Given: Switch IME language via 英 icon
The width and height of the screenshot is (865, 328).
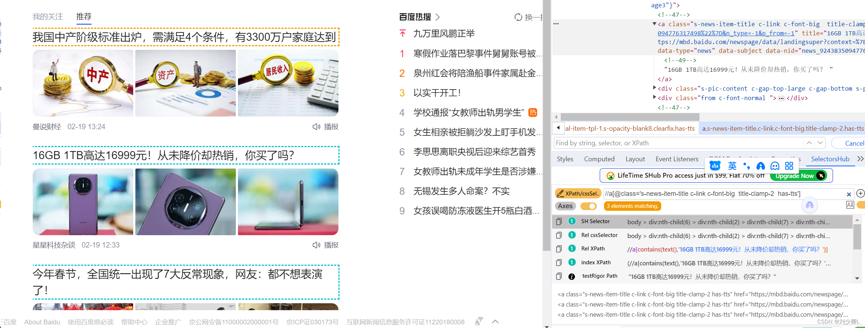Looking at the screenshot, I should pos(732,166).
